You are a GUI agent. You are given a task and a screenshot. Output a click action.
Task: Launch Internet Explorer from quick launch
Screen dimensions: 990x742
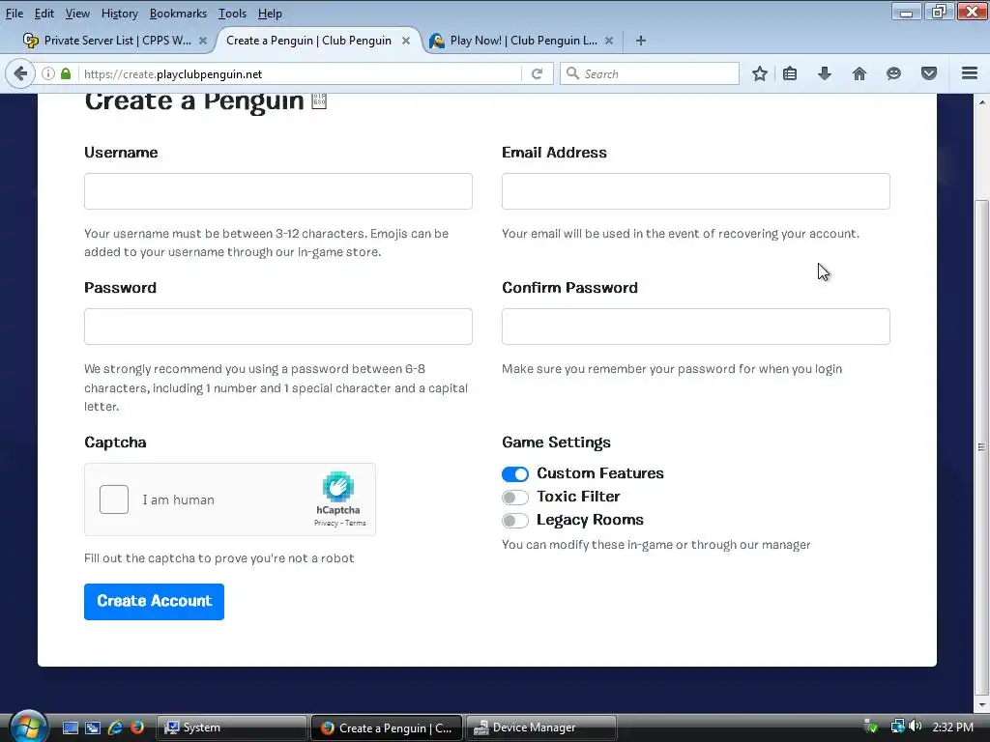pyautogui.click(x=115, y=728)
